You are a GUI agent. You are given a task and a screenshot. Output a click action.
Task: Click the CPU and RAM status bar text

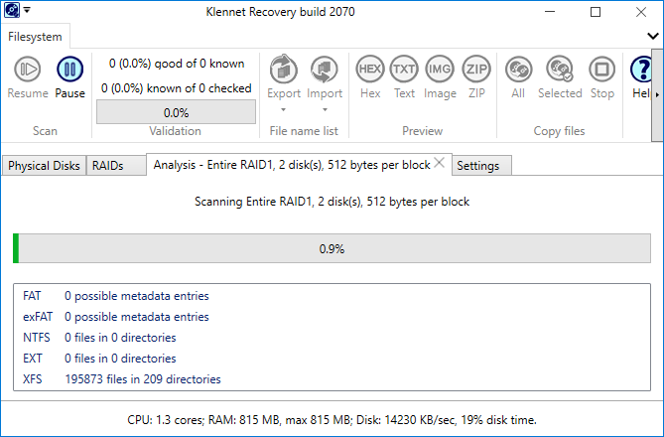[332, 420]
